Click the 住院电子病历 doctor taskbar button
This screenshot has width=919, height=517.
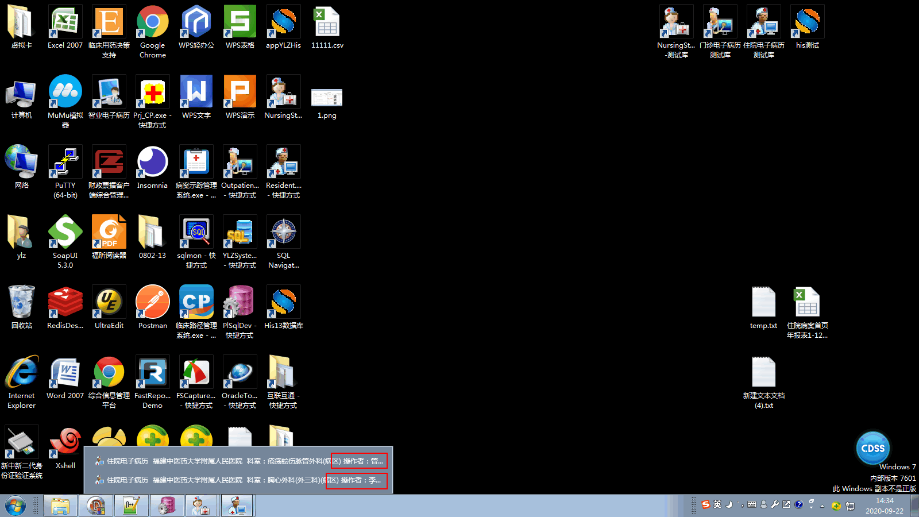(x=237, y=506)
